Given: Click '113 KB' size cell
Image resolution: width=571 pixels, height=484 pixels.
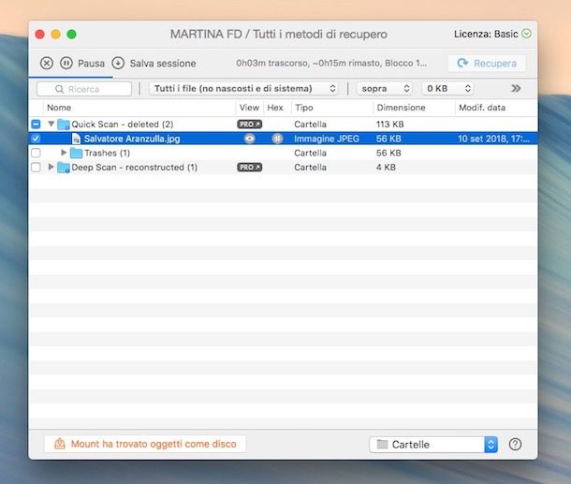Looking at the screenshot, I should pos(390,125).
